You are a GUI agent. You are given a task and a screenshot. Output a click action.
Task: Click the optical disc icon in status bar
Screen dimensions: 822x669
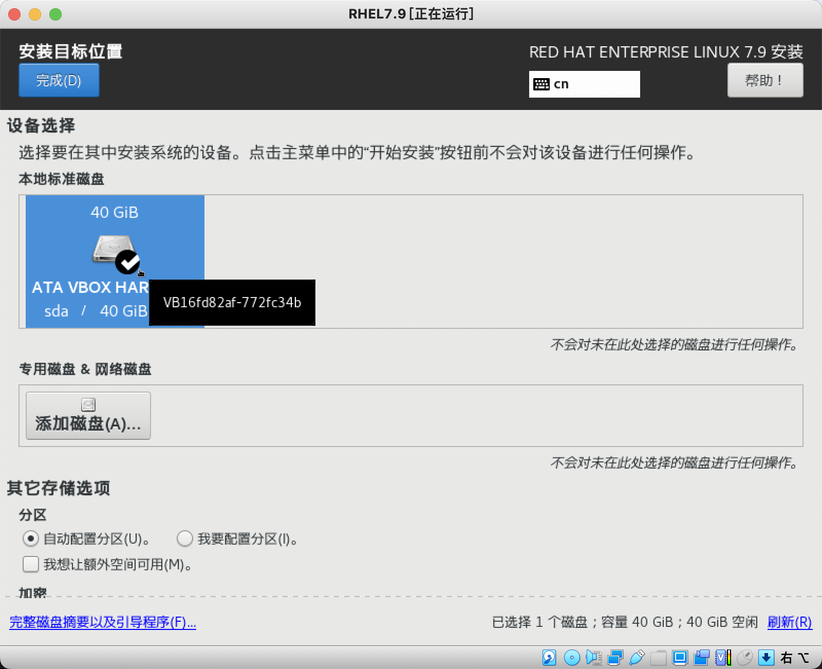coord(572,657)
